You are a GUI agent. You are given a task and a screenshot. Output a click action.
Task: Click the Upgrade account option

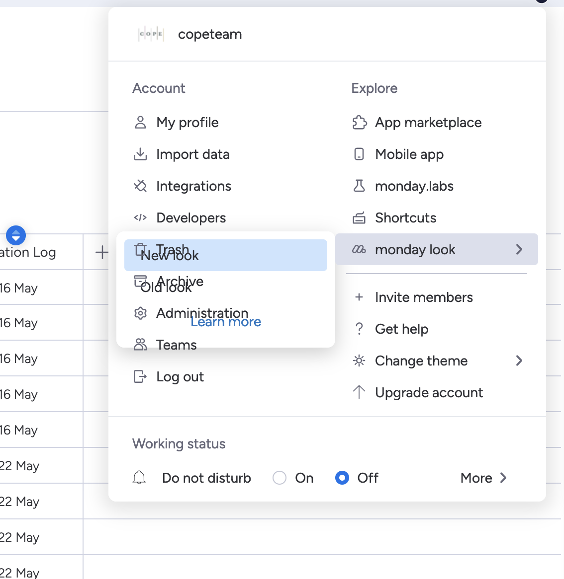tap(429, 393)
